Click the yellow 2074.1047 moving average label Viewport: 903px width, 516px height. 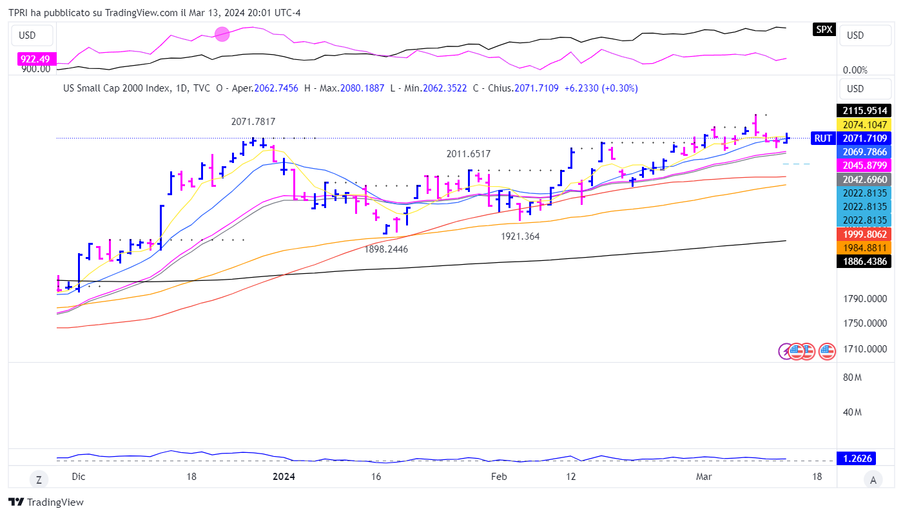pyautogui.click(x=864, y=124)
